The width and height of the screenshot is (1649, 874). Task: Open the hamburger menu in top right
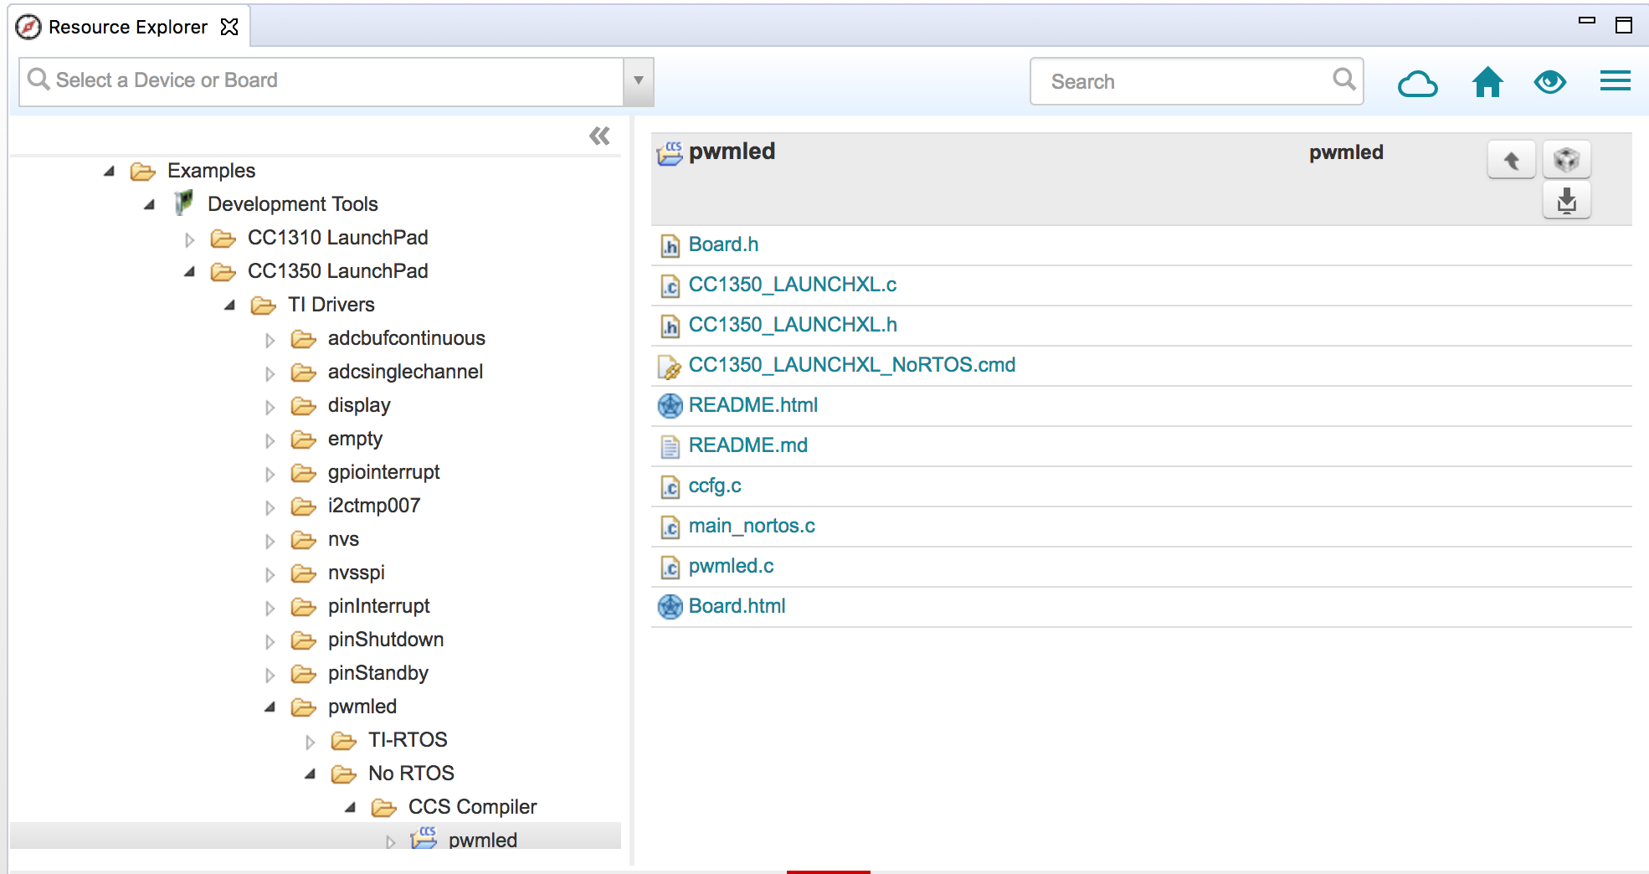point(1615,81)
